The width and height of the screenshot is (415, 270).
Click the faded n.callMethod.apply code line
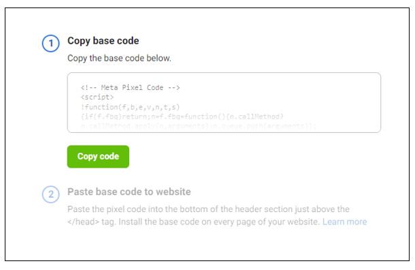tap(199, 125)
